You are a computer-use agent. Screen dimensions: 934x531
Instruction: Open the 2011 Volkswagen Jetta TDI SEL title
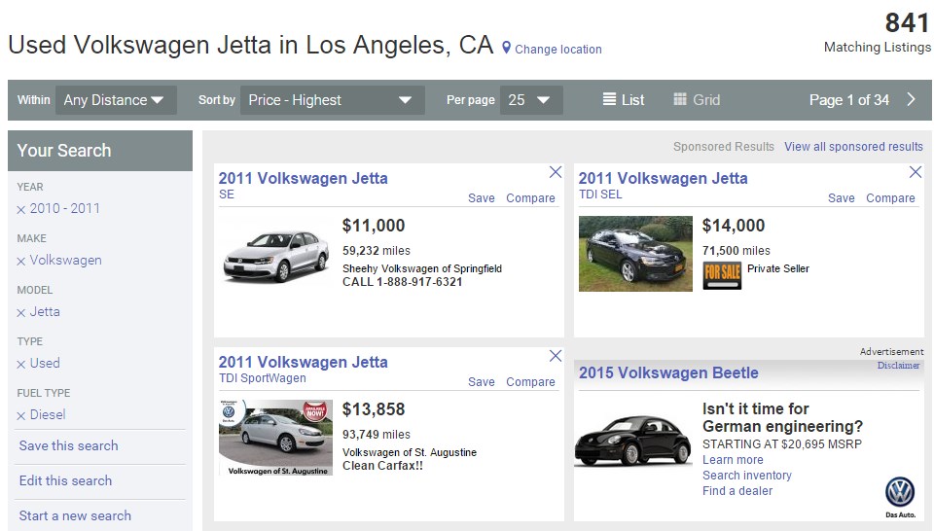[x=663, y=178]
